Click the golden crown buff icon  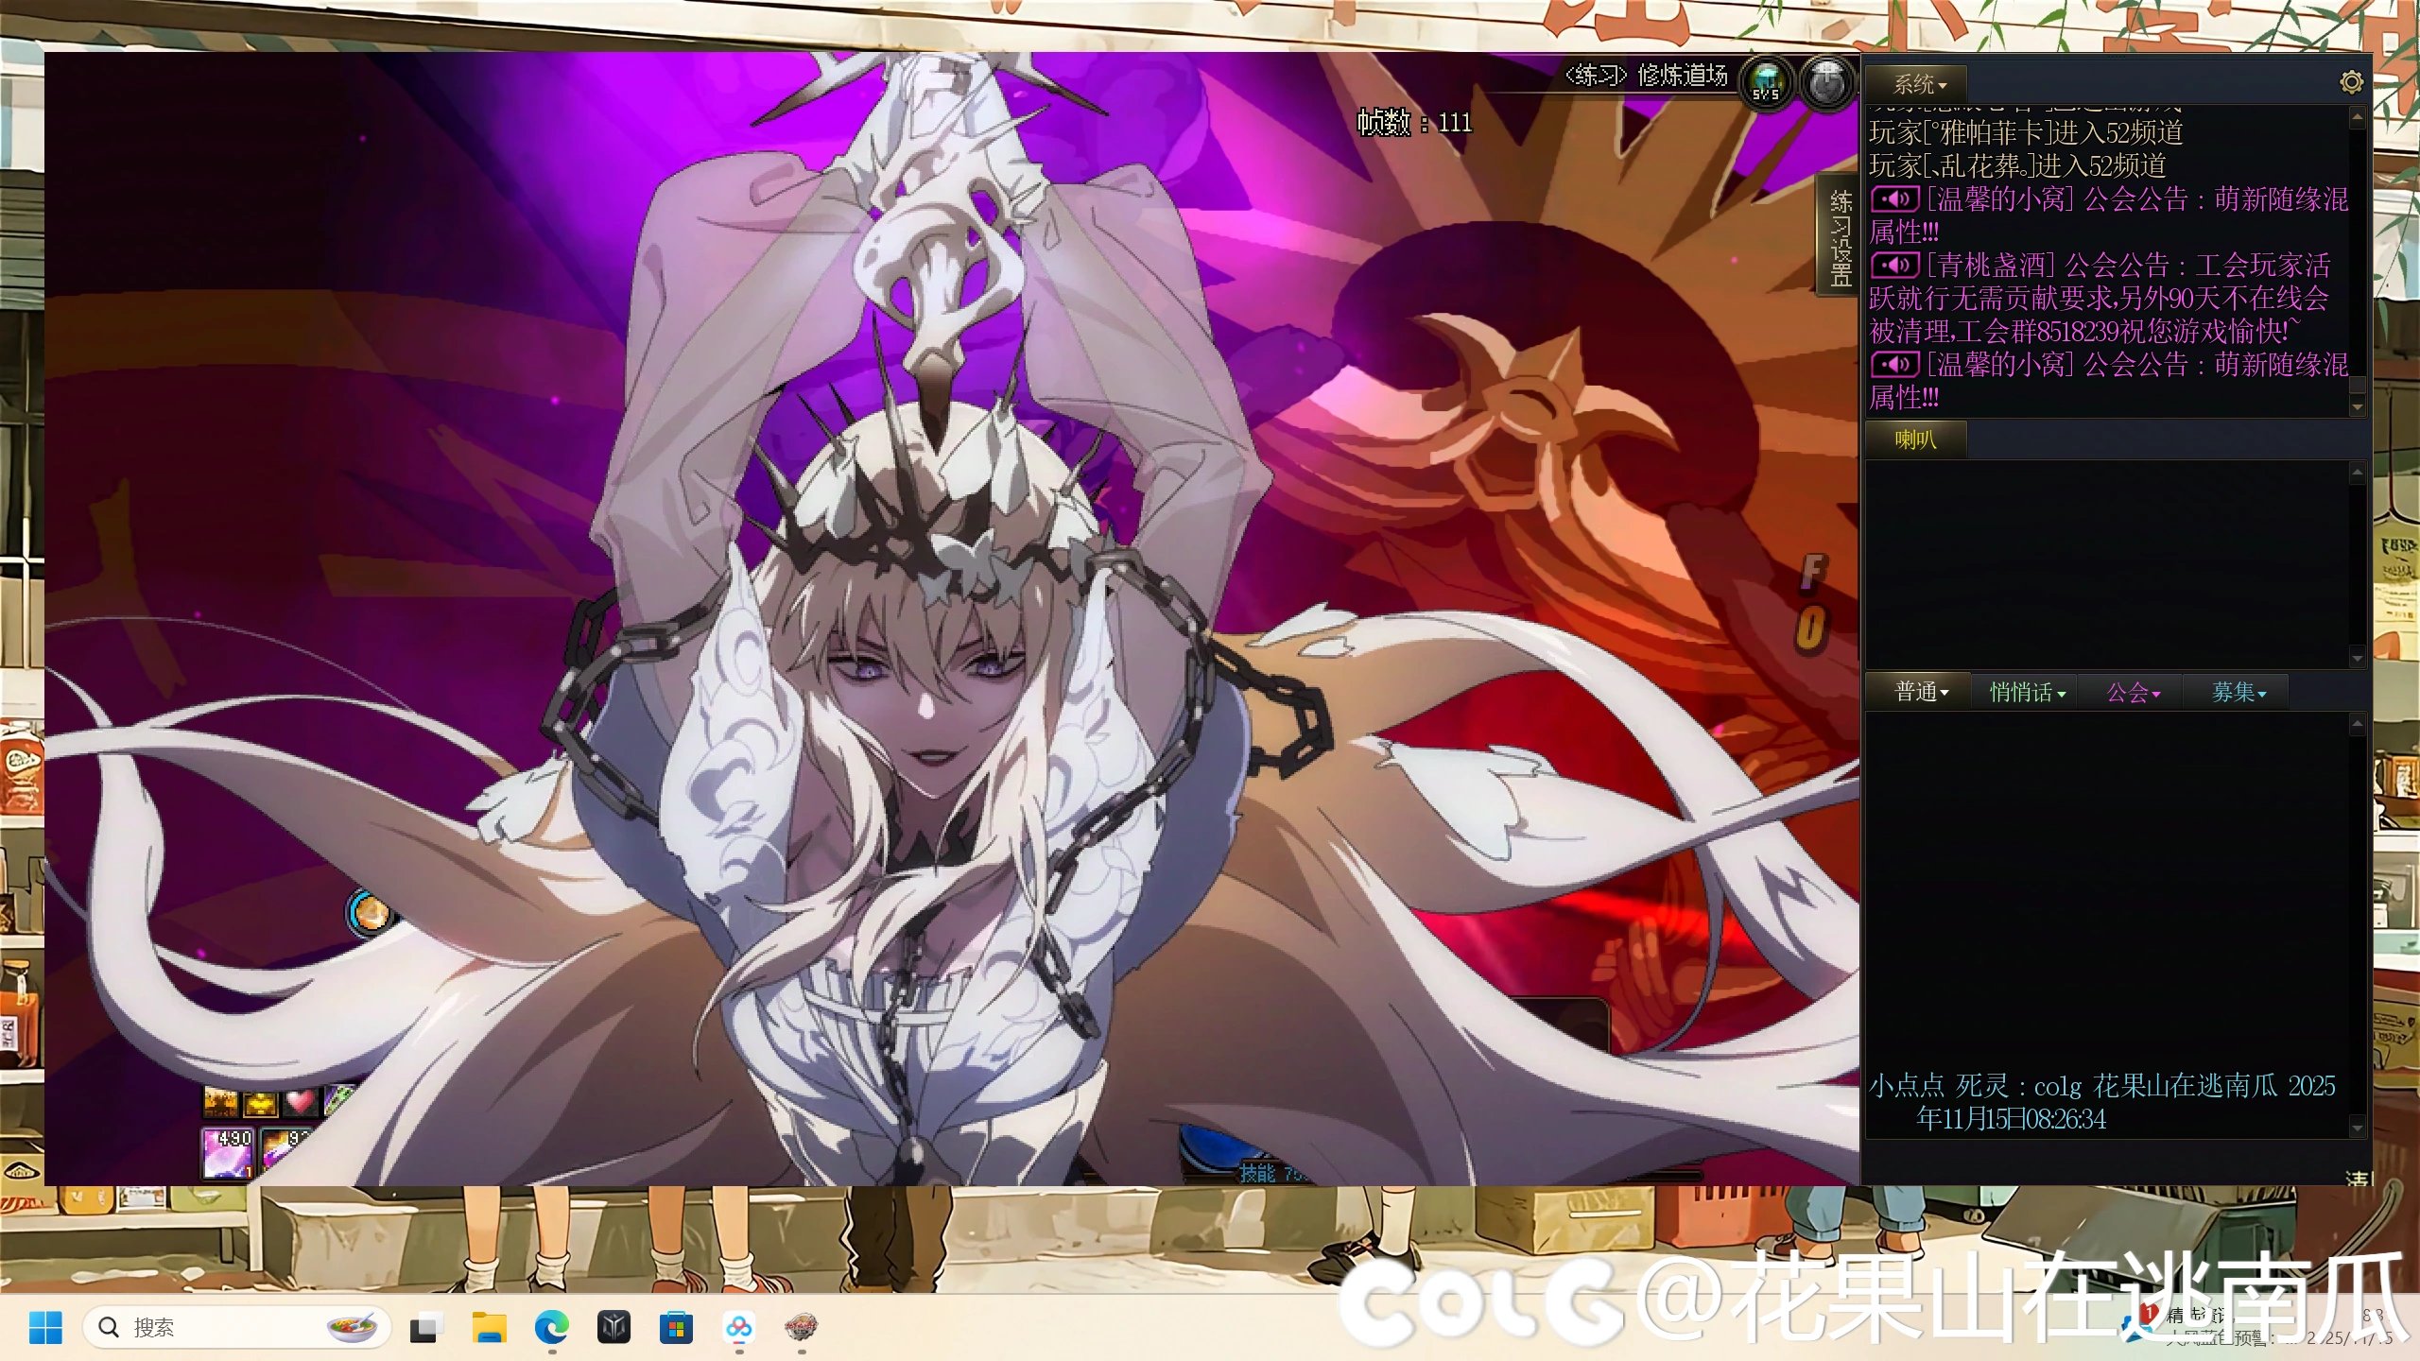click(260, 1102)
